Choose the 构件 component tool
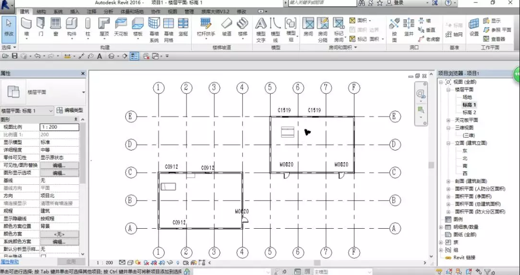Image resolution: width=520 pixels, height=275 pixels. click(71, 27)
